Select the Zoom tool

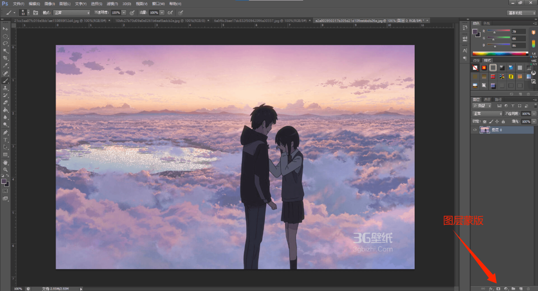click(5, 170)
